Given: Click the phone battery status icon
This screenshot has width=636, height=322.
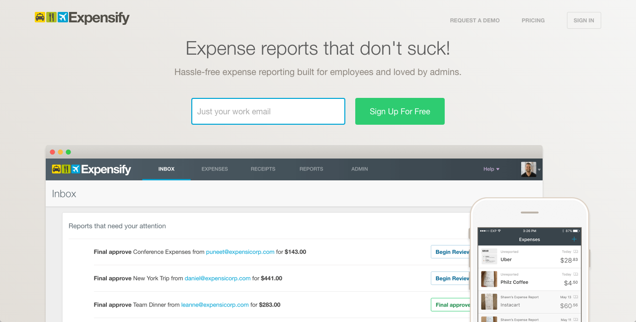Looking at the screenshot, I should pyautogui.click(x=576, y=231).
